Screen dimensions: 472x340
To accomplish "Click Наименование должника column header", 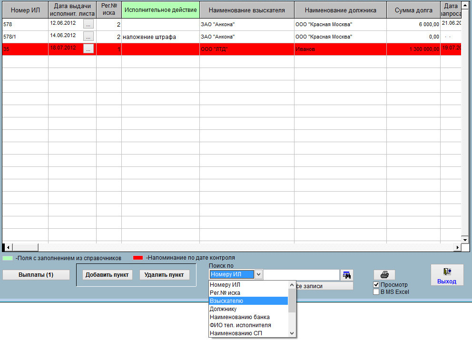I will pyautogui.click(x=341, y=10).
